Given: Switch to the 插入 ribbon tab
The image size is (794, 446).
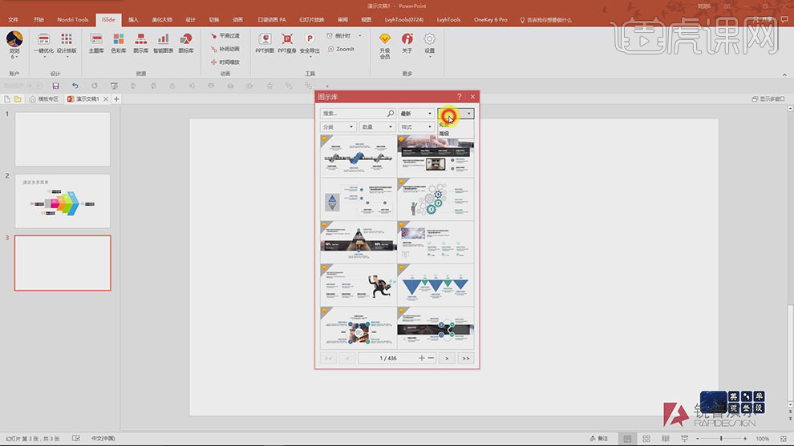Looking at the screenshot, I should pos(133,19).
